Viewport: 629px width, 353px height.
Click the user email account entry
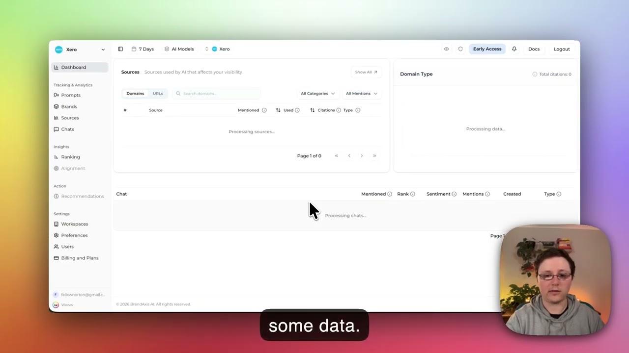coord(79,295)
